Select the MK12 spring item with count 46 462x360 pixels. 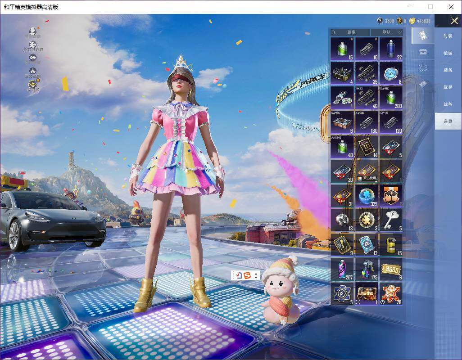367,98
